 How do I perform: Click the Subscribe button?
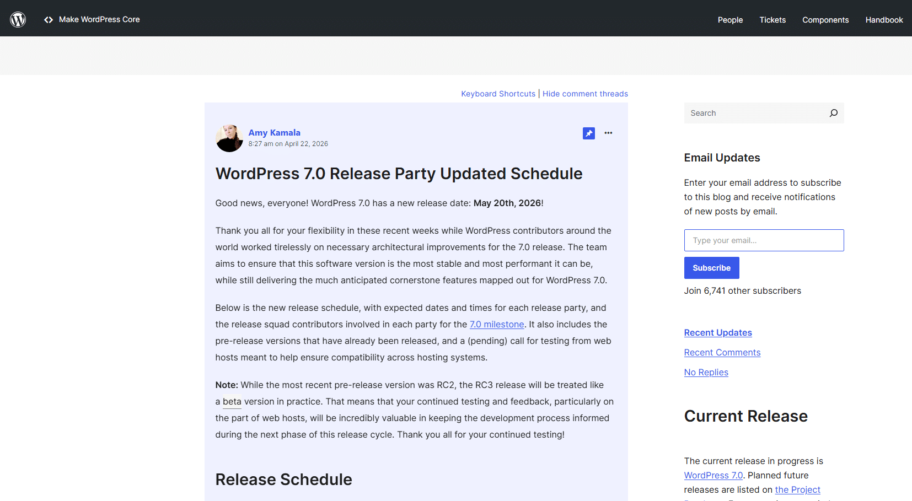[711, 268]
